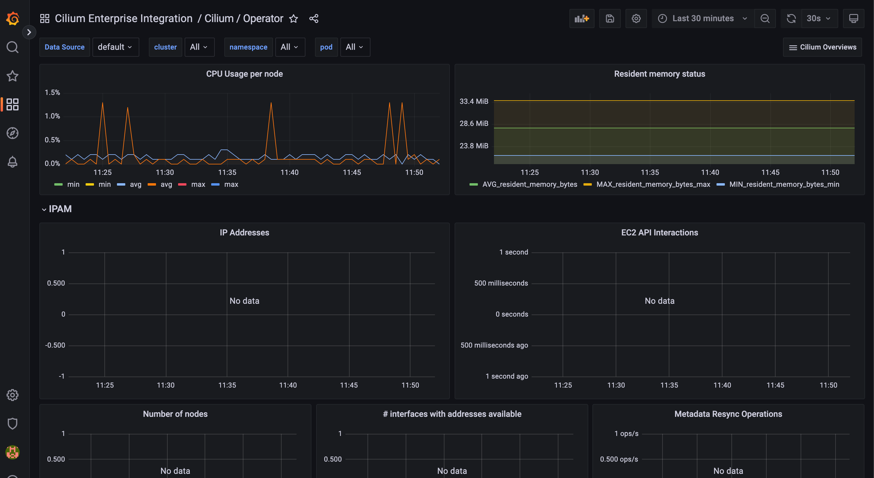
Task: Open the Data Source default dropdown
Action: 115,47
